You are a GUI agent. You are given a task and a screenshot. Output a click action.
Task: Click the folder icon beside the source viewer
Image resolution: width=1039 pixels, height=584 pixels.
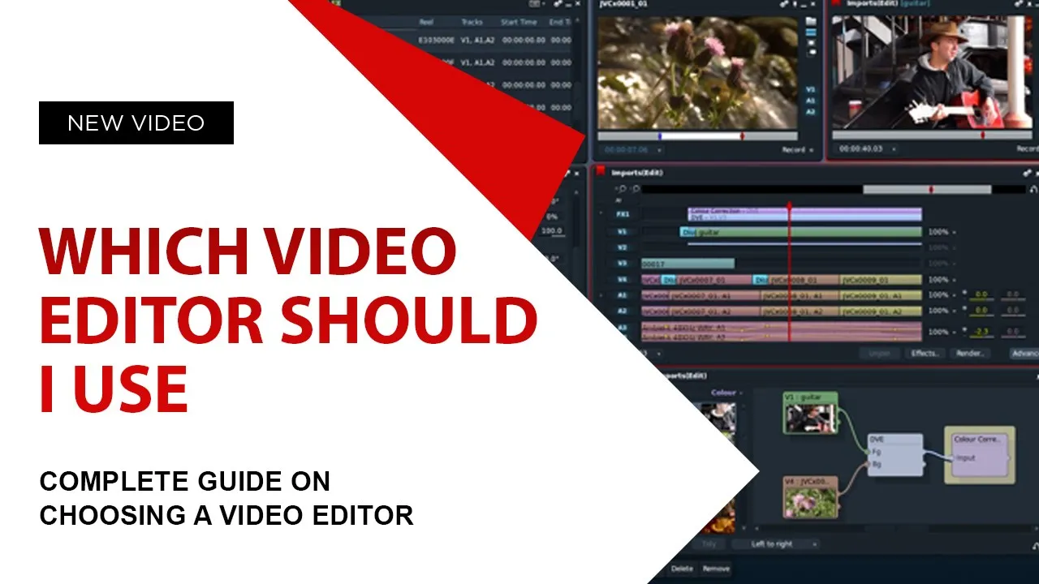coord(811,20)
